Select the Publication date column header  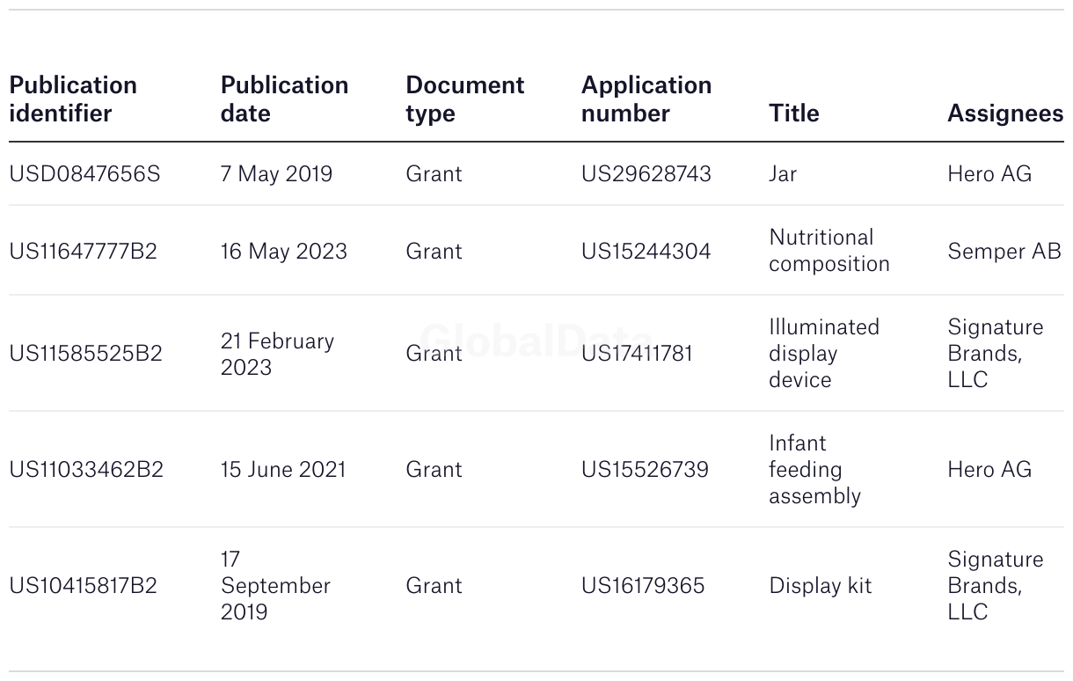pyautogui.click(x=284, y=99)
